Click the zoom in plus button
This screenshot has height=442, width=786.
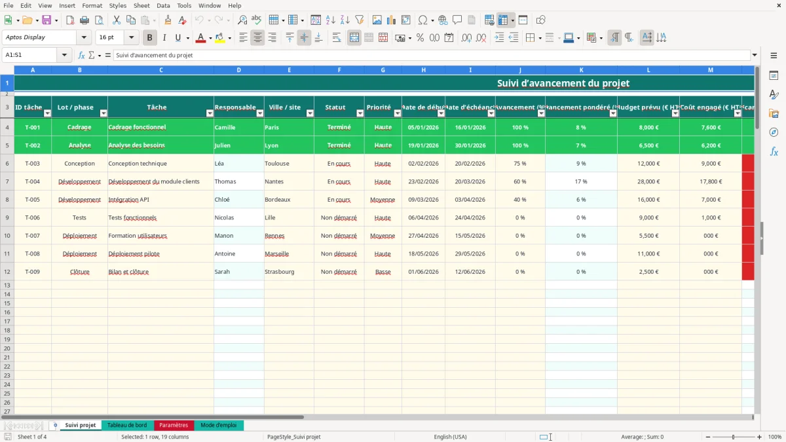(760, 437)
